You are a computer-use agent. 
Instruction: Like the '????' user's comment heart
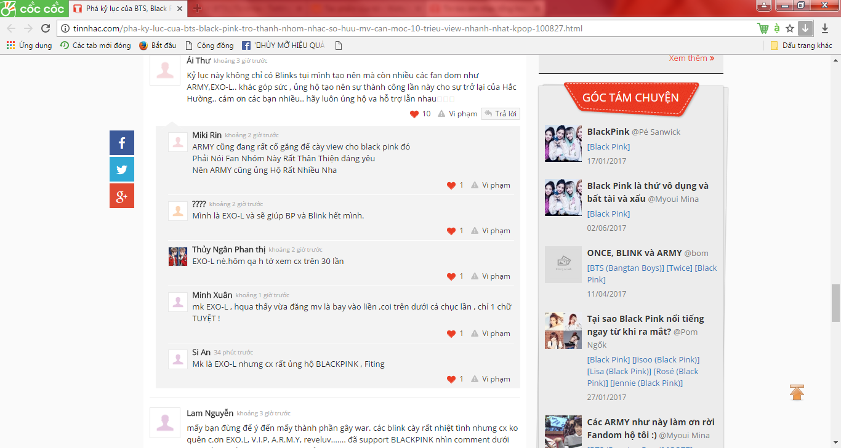point(451,231)
